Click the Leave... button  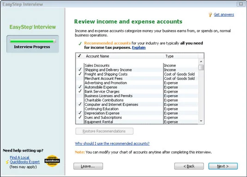tap(88, 166)
